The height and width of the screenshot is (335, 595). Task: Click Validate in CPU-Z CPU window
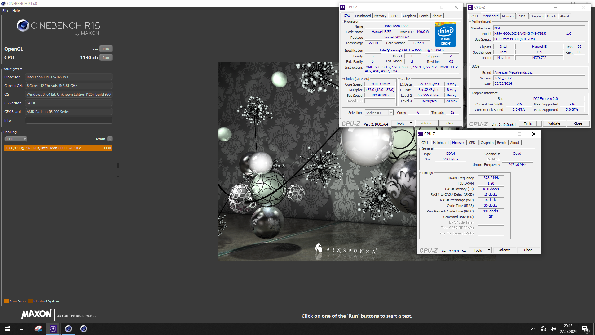[426, 123]
